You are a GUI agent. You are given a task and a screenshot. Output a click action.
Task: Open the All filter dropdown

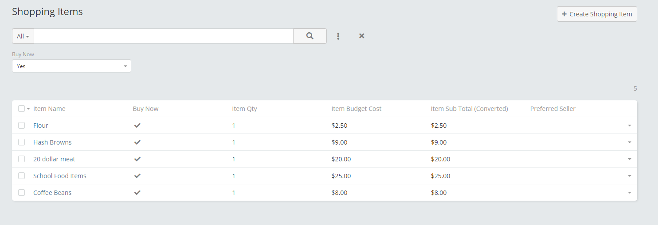click(x=23, y=36)
